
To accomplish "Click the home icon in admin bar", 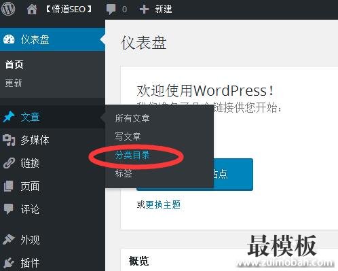I will click(32, 10).
